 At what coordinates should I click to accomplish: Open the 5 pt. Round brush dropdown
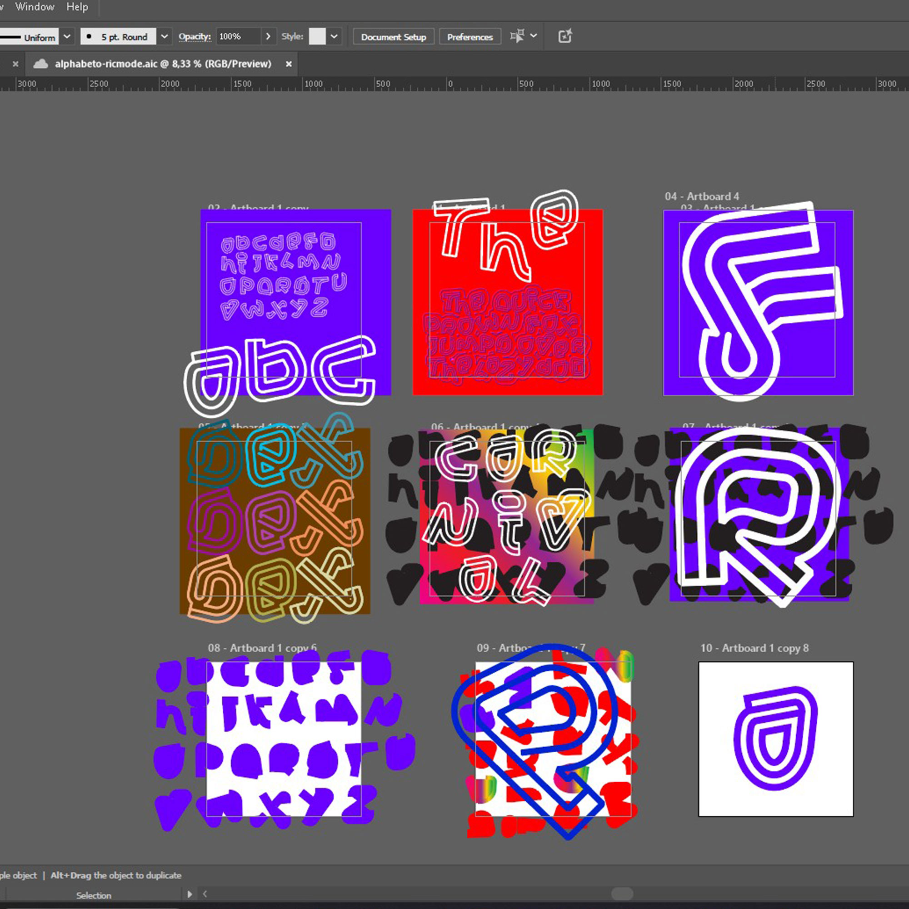[x=164, y=36]
